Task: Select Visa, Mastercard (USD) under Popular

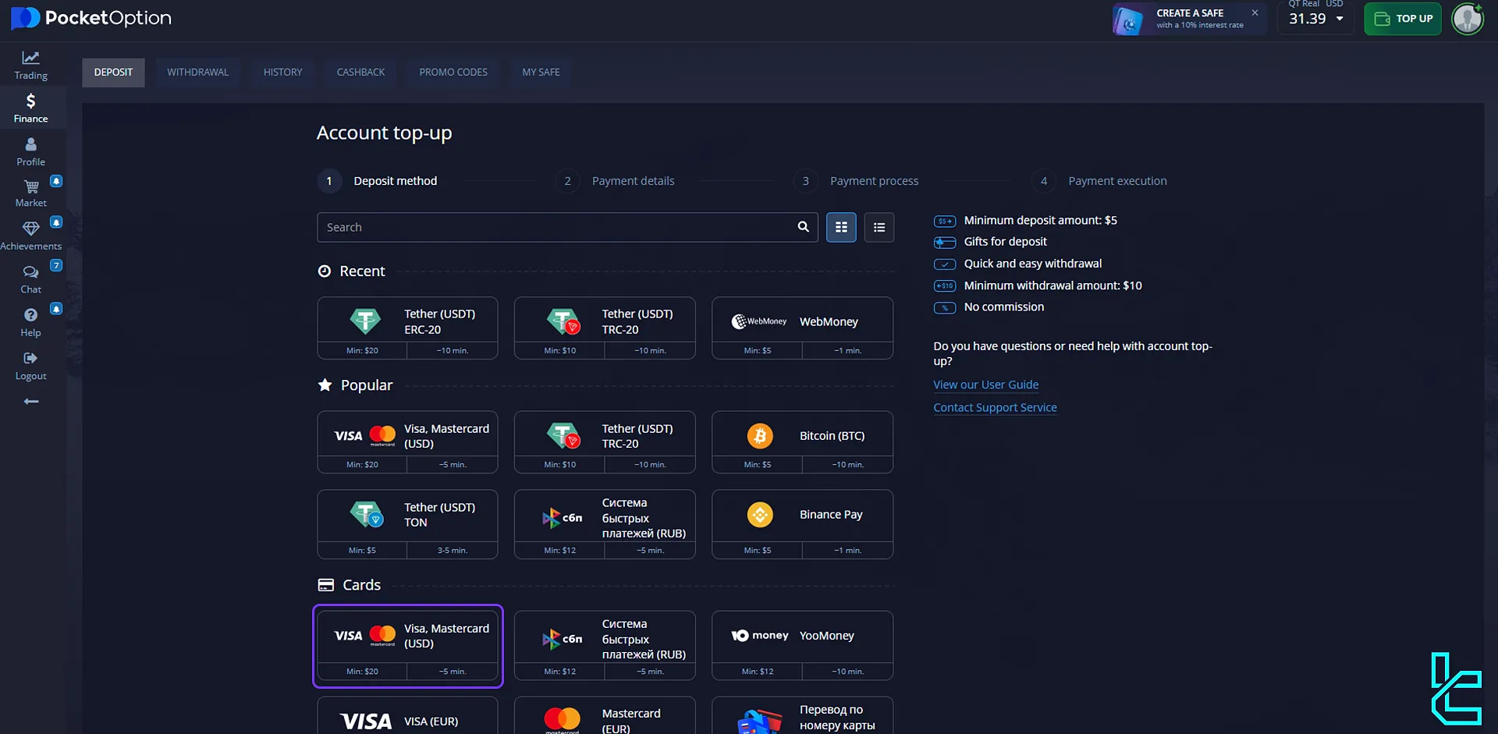Action: pos(407,441)
